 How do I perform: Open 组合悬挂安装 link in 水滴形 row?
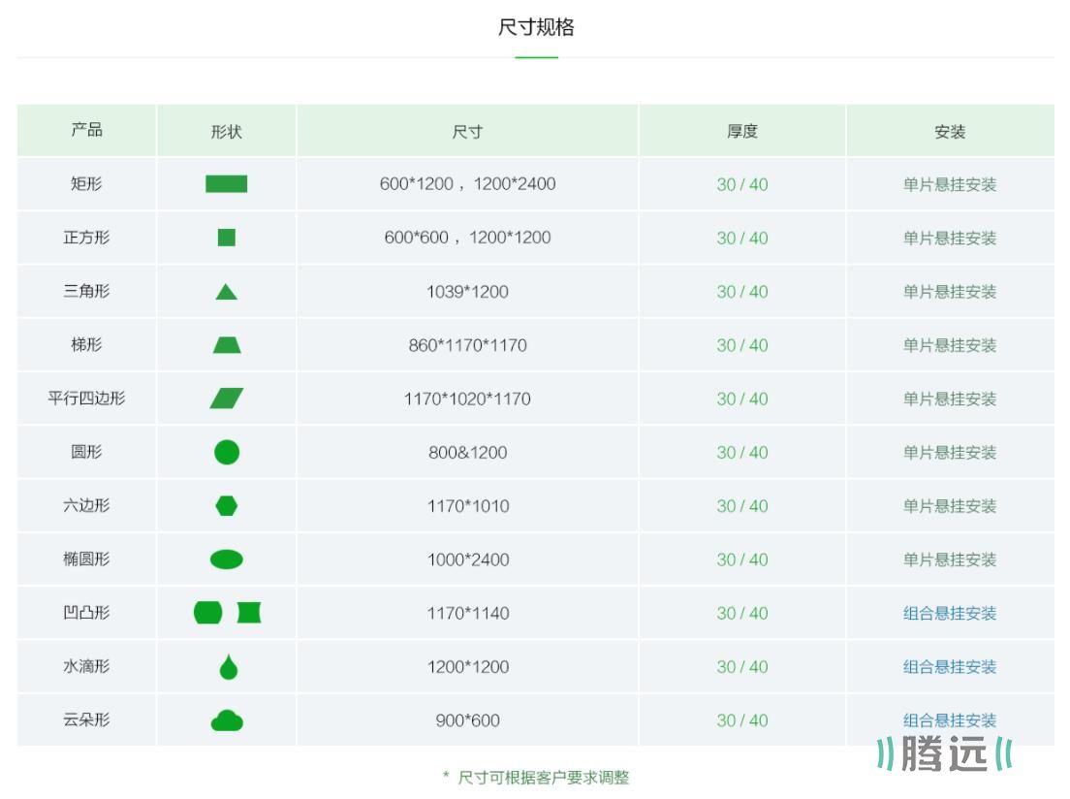[x=949, y=667]
